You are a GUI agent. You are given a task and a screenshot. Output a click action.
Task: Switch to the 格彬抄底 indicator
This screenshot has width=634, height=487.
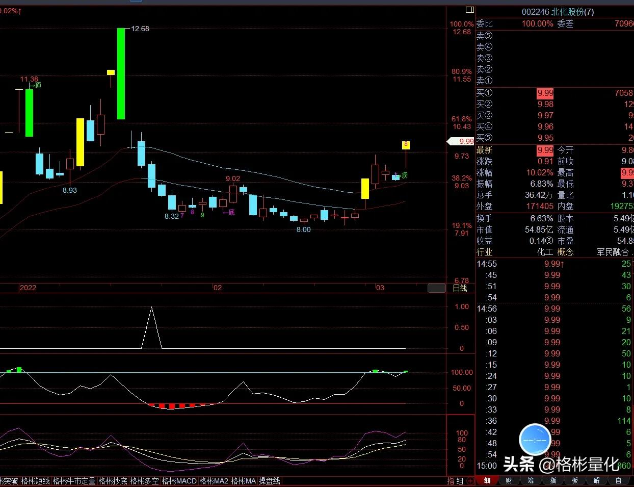point(113,481)
